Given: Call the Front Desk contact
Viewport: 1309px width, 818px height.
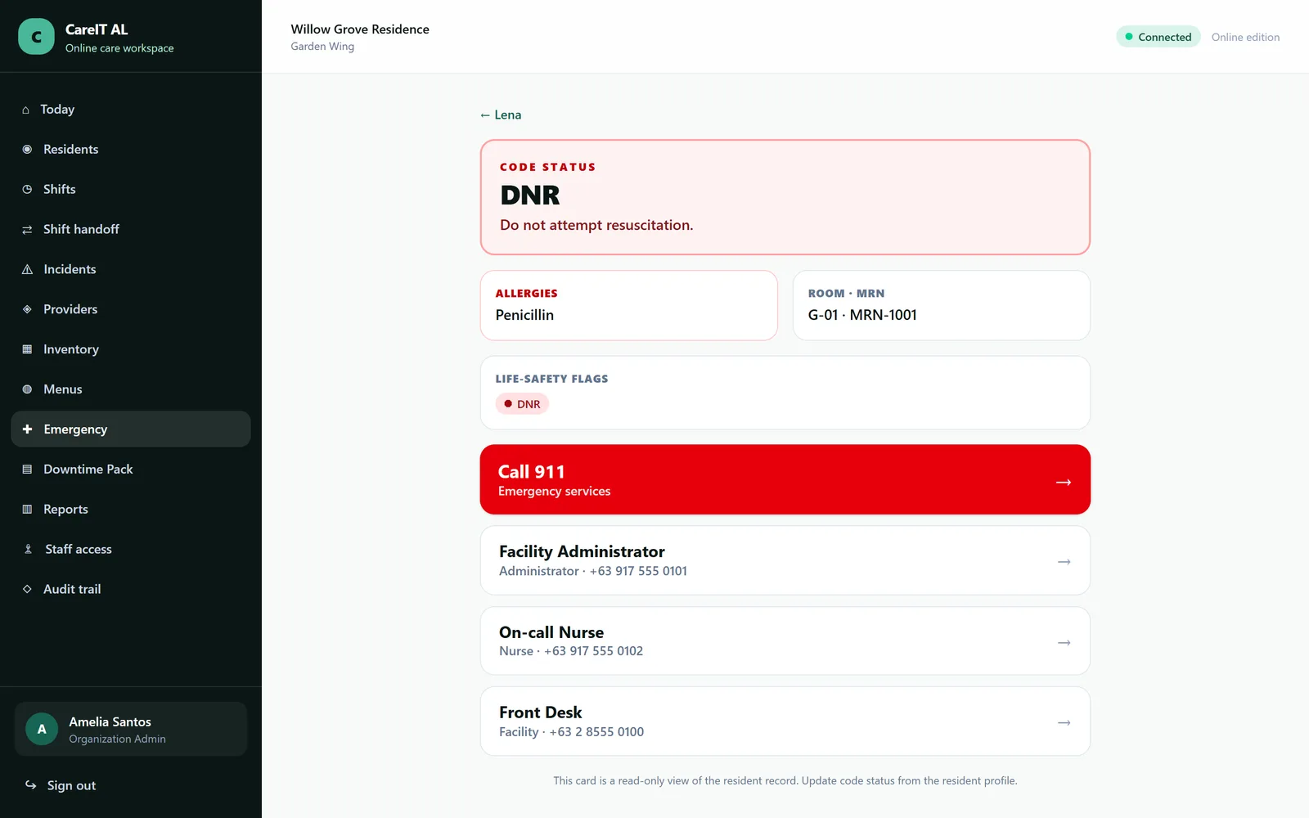Looking at the screenshot, I should [x=785, y=721].
